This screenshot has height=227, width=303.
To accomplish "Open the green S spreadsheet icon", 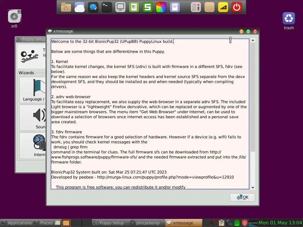I will 148,7.
